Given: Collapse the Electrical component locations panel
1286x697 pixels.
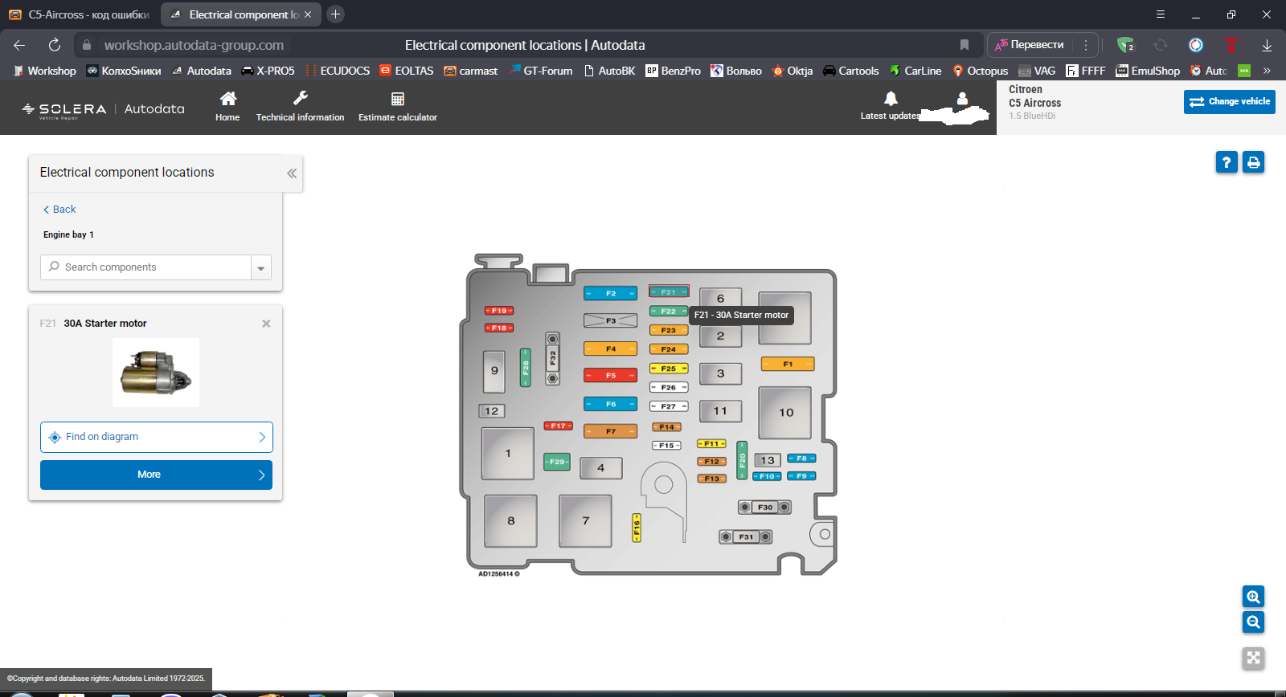Looking at the screenshot, I should tap(292, 173).
